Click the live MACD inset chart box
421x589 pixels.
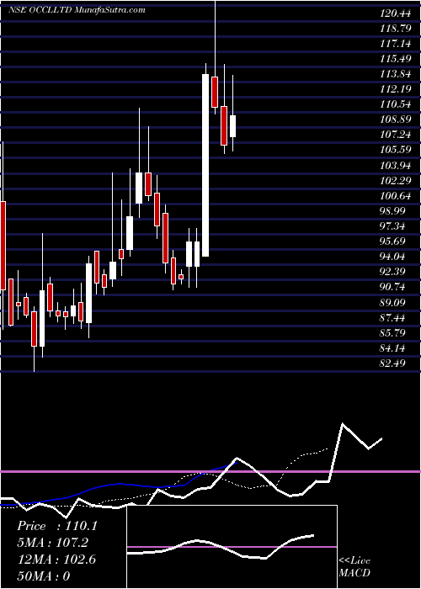pos(232,547)
